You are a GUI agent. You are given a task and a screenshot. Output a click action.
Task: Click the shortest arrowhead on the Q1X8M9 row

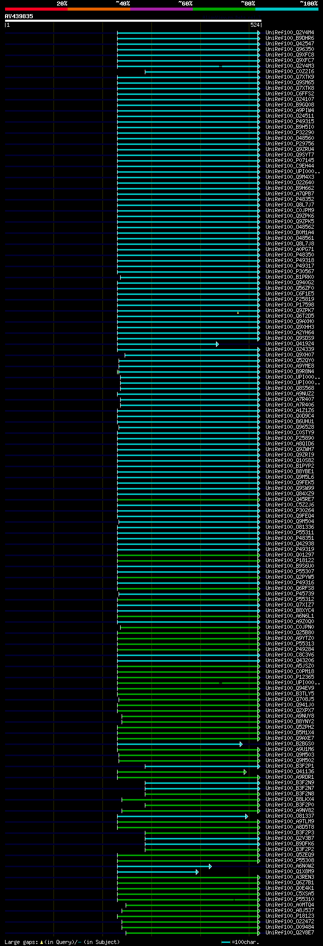point(197,872)
